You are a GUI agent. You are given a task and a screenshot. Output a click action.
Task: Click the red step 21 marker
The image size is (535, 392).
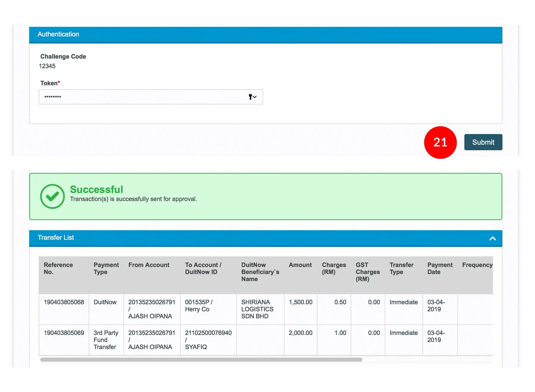pos(440,143)
